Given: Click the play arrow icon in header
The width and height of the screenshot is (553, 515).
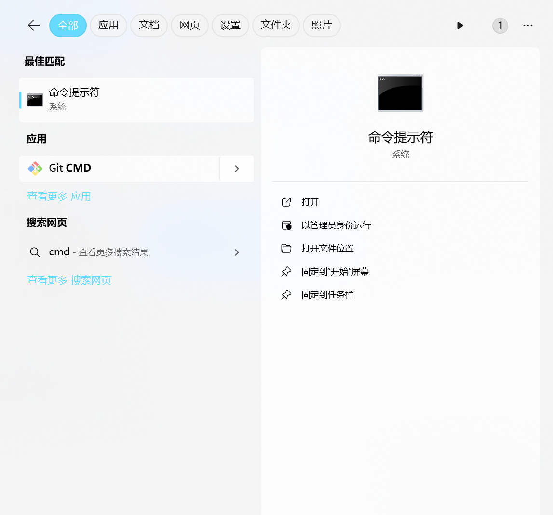Looking at the screenshot, I should coord(460,26).
